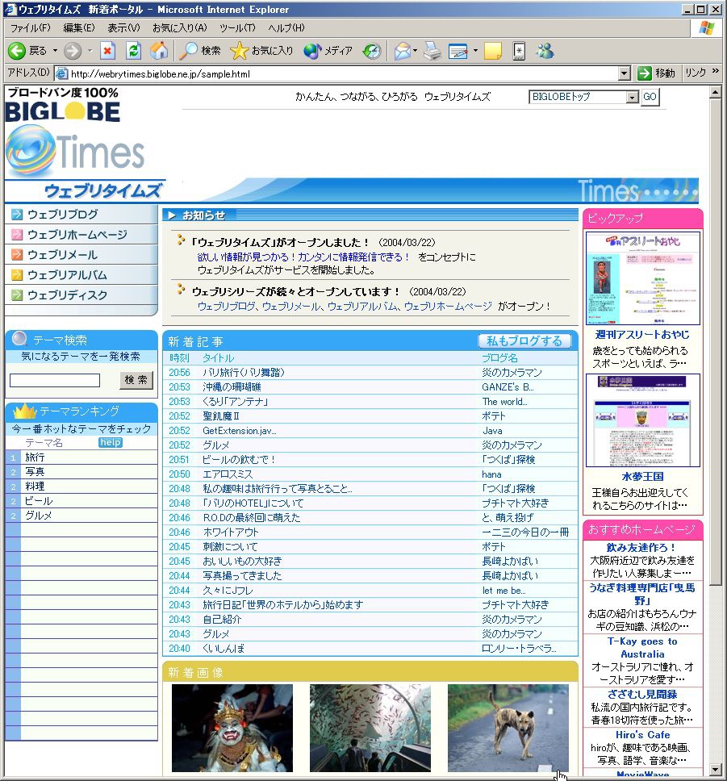727x781 pixels.
Task: Open the バリ旅行(バリ舞踏) article link
Action: [x=244, y=373]
